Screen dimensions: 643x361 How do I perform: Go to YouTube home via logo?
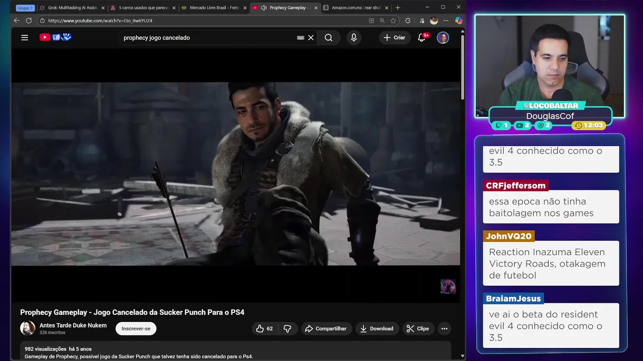55,37
